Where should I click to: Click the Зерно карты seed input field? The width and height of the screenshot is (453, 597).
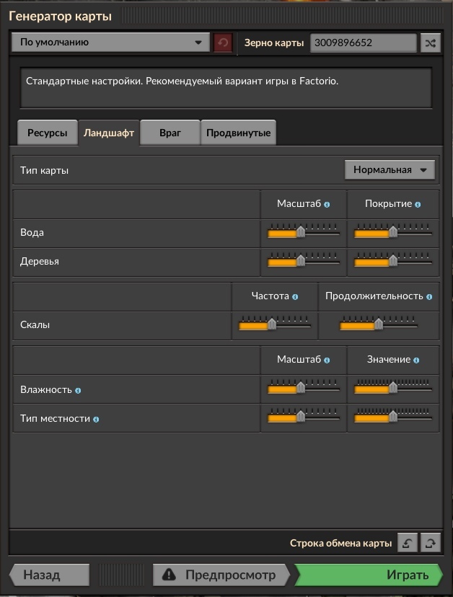point(363,43)
